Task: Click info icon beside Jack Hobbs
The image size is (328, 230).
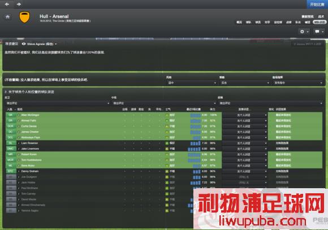Action: [19, 183]
